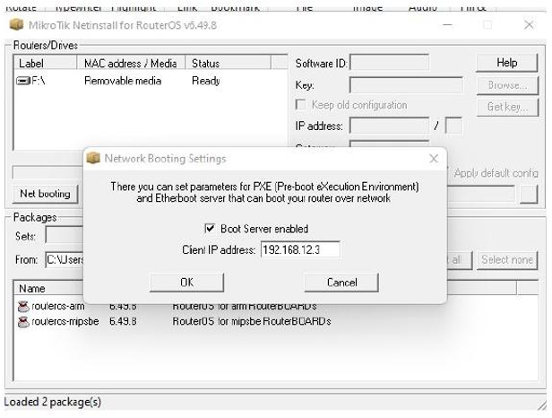Click the Netinstall title bar box icon
Viewport: 552px width, 418px height.
coord(16,25)
